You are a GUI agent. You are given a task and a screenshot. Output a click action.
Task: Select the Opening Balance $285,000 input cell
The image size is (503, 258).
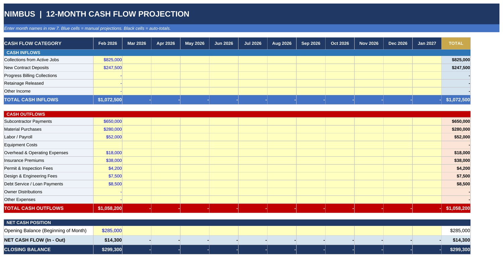coord(108,231)
